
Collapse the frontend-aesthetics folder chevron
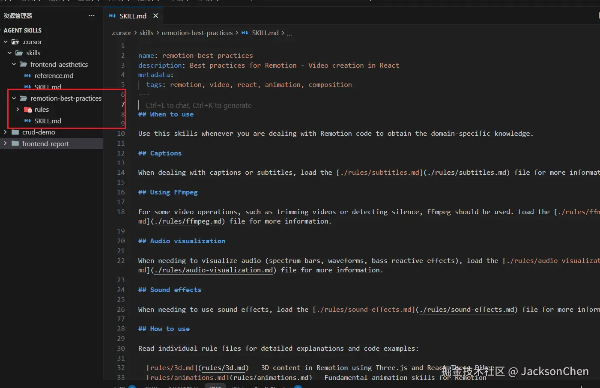pyautogui.click(x=14, y=65)
